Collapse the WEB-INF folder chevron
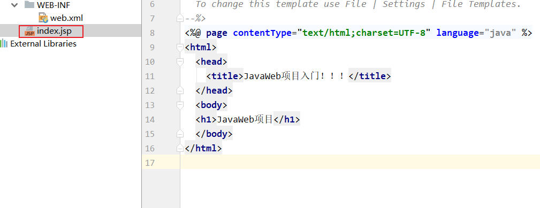Screen dimensions: 540x208 pos(14,5)
